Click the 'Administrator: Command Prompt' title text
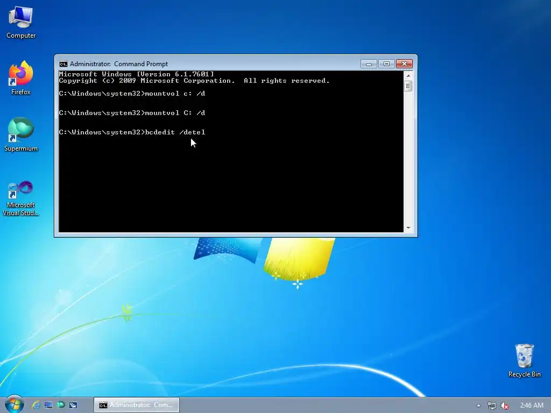 [119, 64]
